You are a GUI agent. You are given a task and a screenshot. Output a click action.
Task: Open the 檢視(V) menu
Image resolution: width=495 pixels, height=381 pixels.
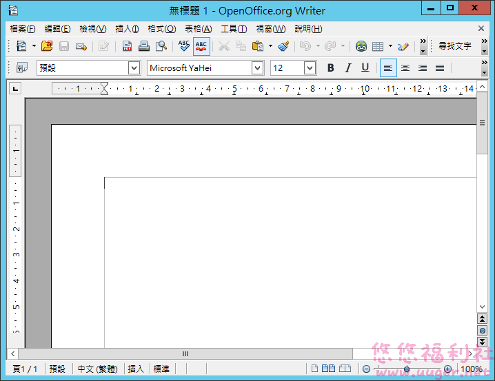pos(93,29)
